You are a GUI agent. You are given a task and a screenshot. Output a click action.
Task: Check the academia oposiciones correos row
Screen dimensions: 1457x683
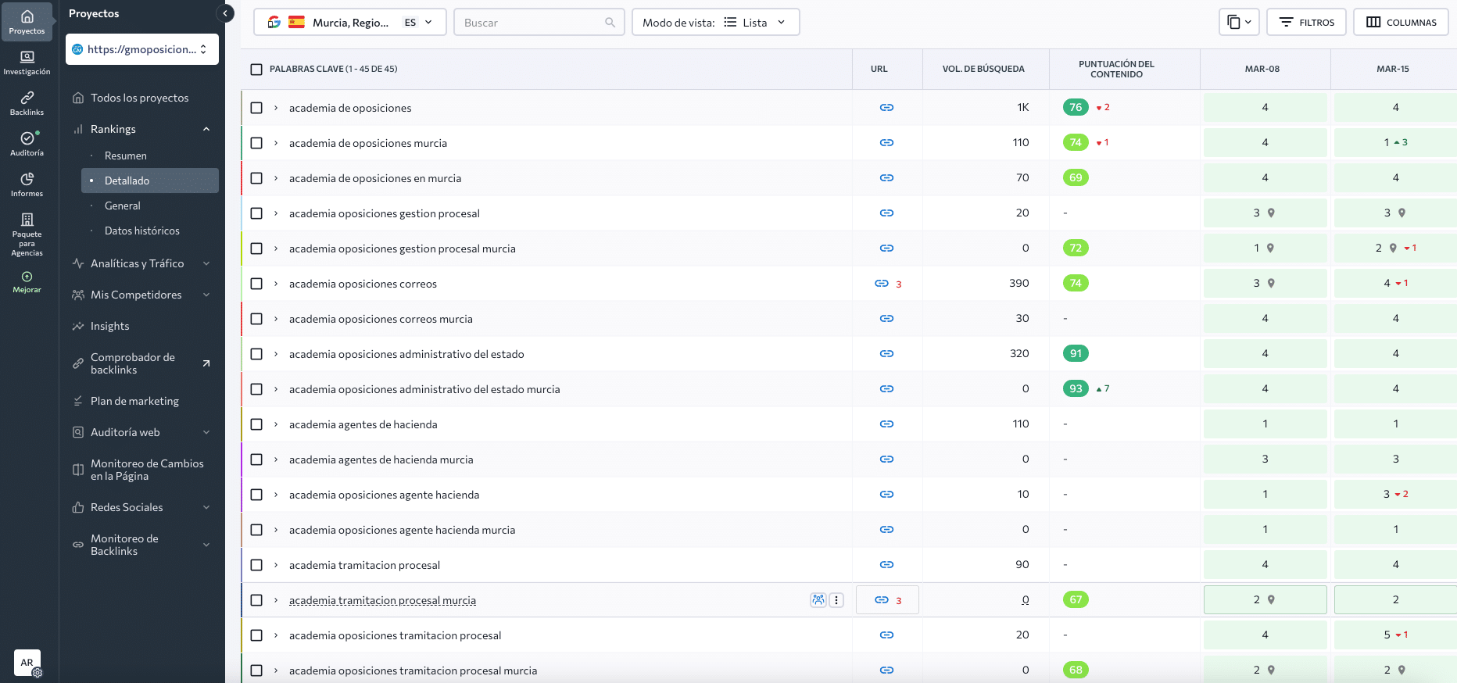[x=256, y=284]
